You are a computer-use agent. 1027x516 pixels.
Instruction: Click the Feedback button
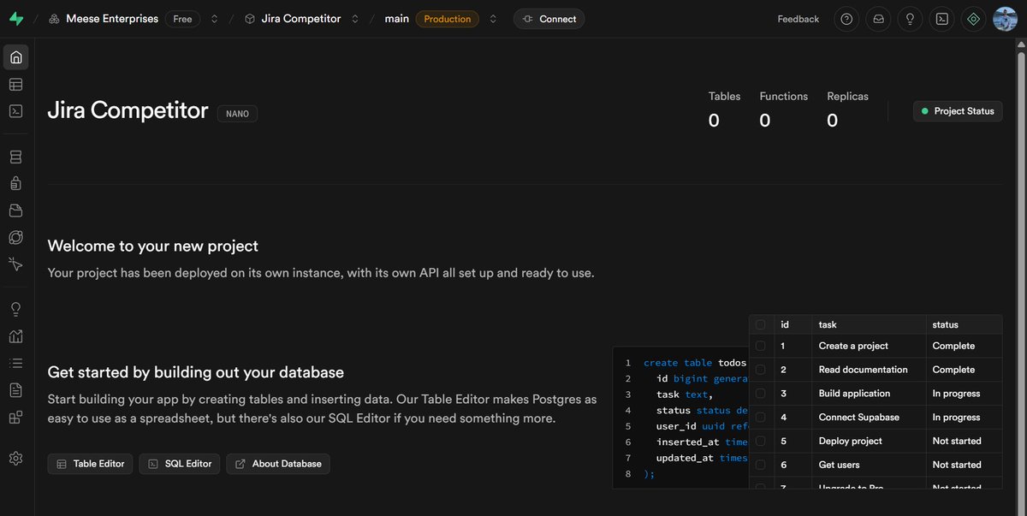tap(798, 19)
